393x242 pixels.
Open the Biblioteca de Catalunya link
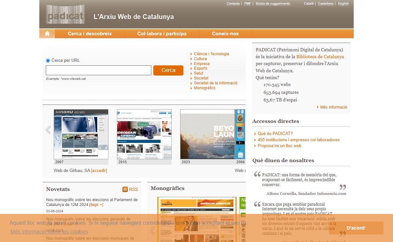click(320, 57)
